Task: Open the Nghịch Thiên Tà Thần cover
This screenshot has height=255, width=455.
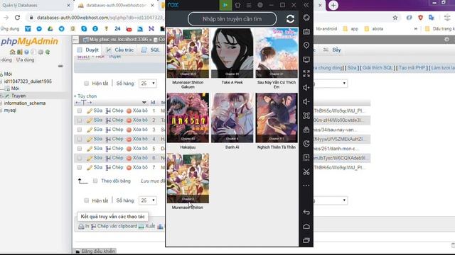Action: tap(277, 118)
